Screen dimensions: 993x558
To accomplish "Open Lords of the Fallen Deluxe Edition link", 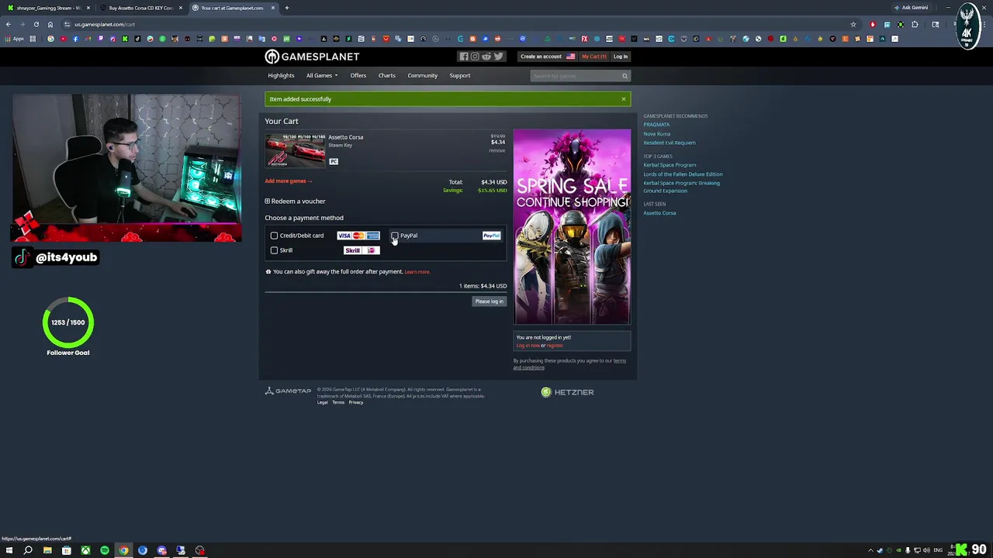I will click(x=683, y=174).
